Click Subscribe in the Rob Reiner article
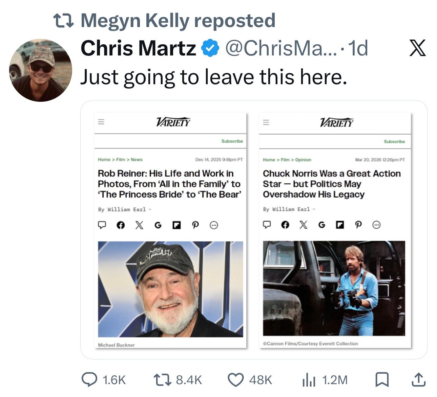Viewport: 437px width, 397px height. click(232, 141)
